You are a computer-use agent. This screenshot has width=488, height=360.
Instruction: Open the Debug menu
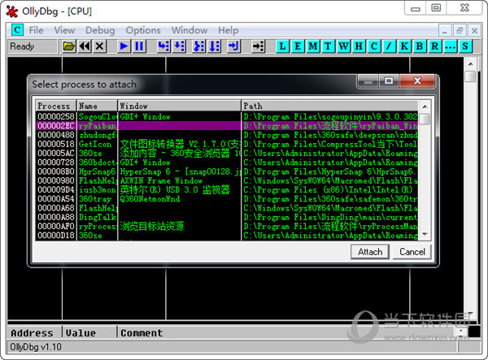point(100,30)
